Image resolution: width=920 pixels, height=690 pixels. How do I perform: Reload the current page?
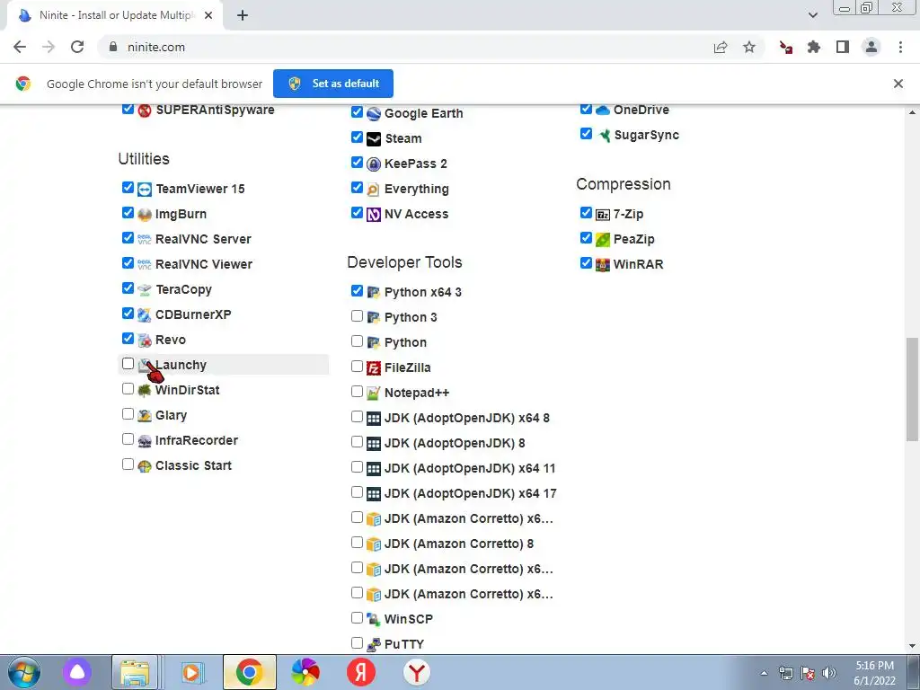pyautogui.click(x=77, y=47)
